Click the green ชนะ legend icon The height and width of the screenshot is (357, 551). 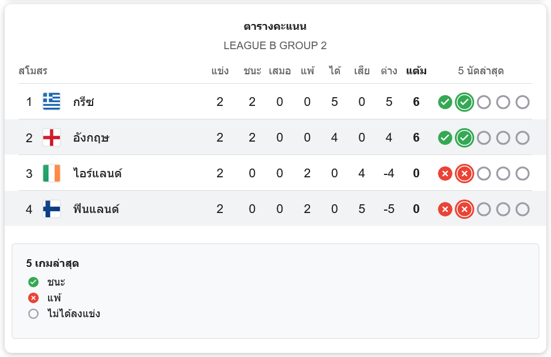coord(33,282)
